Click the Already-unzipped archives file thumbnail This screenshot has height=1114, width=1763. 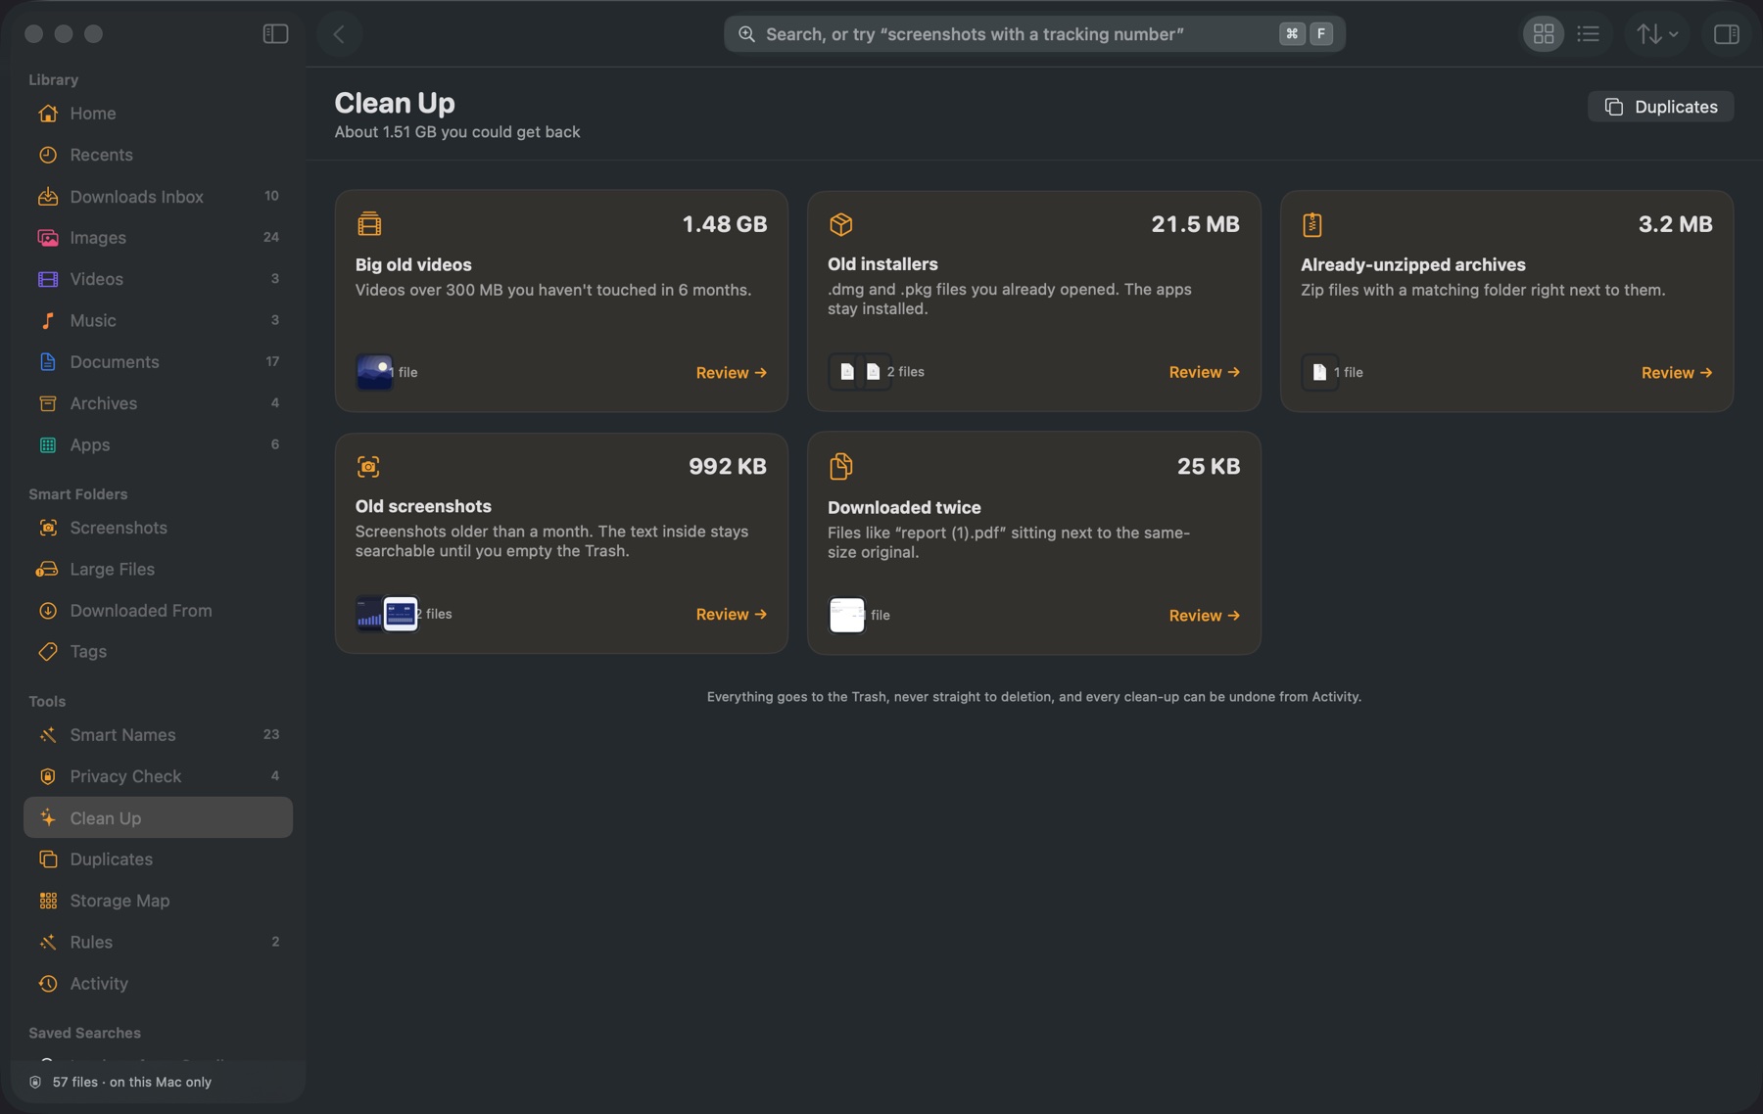pyautogui.click(x=1319, y=373)
